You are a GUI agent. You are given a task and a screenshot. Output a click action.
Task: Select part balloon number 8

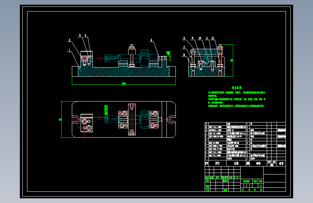pos(184,38)
